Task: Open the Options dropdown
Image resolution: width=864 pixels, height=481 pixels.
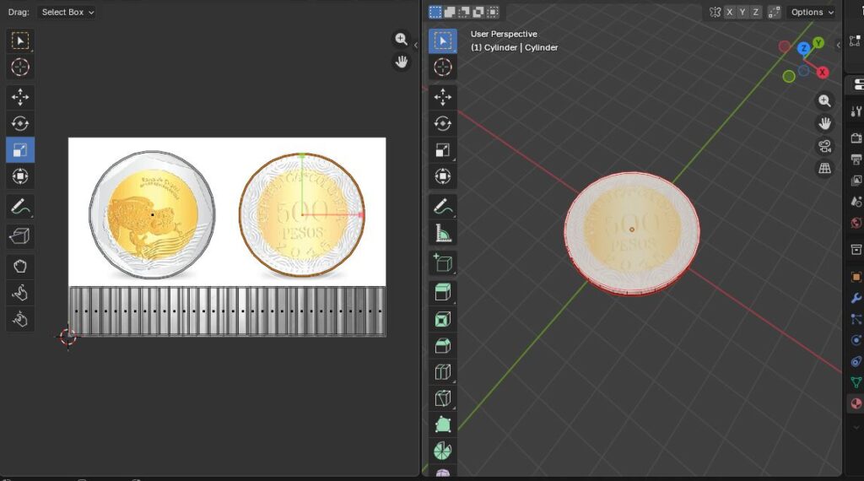Action: point(813,12)
